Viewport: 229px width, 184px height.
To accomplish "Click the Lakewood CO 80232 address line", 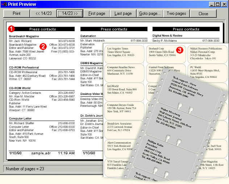I will tap(22, 58).
